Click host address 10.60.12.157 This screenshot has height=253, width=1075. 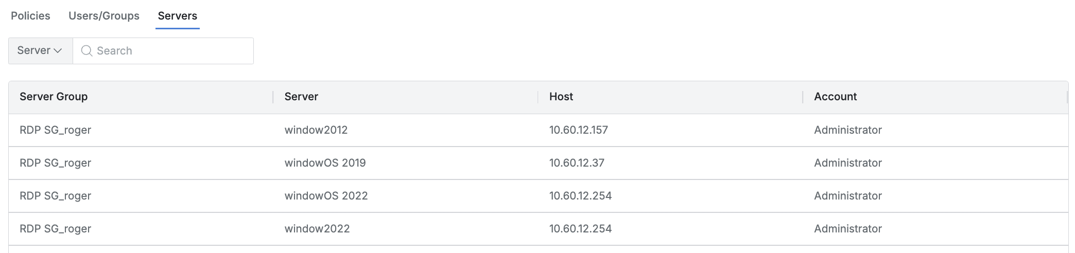578,130
